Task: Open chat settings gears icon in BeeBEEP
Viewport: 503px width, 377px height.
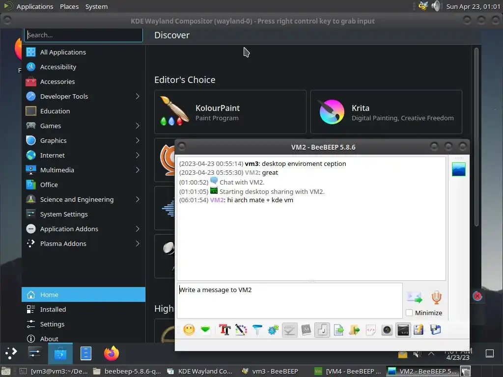Action: pyautogui.click(x=273, y=329)
